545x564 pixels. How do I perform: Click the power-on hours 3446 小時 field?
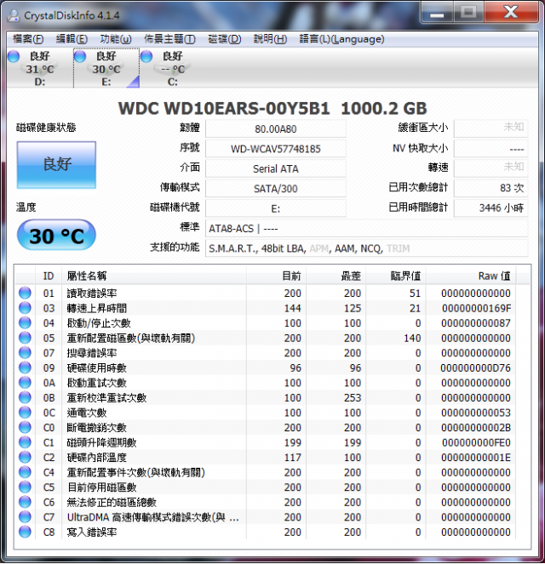(491, 208)
